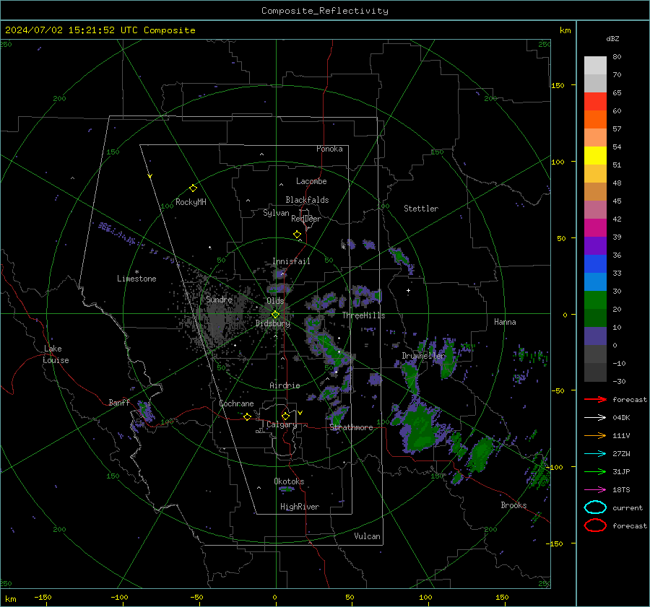Click the Stettler label
650x607 pixels.
[x=421, y=209]
